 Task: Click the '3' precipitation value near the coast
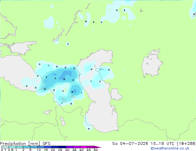[x=45, y=89]
